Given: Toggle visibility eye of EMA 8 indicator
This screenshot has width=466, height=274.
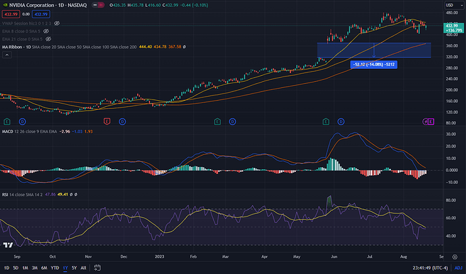Looking at the screenshot, I should (46, 31).
